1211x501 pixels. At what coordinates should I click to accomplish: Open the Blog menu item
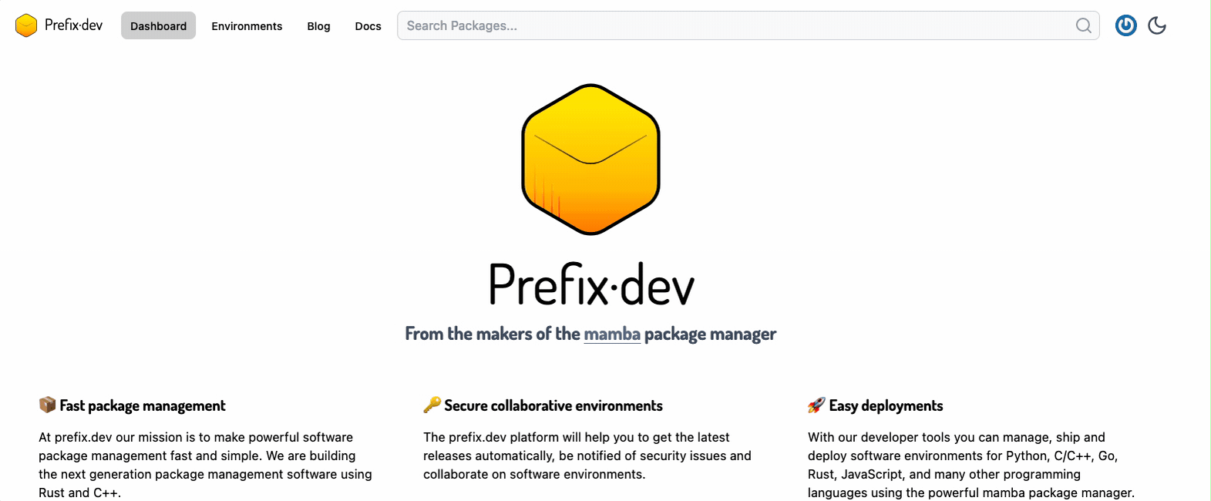point(318,25)
